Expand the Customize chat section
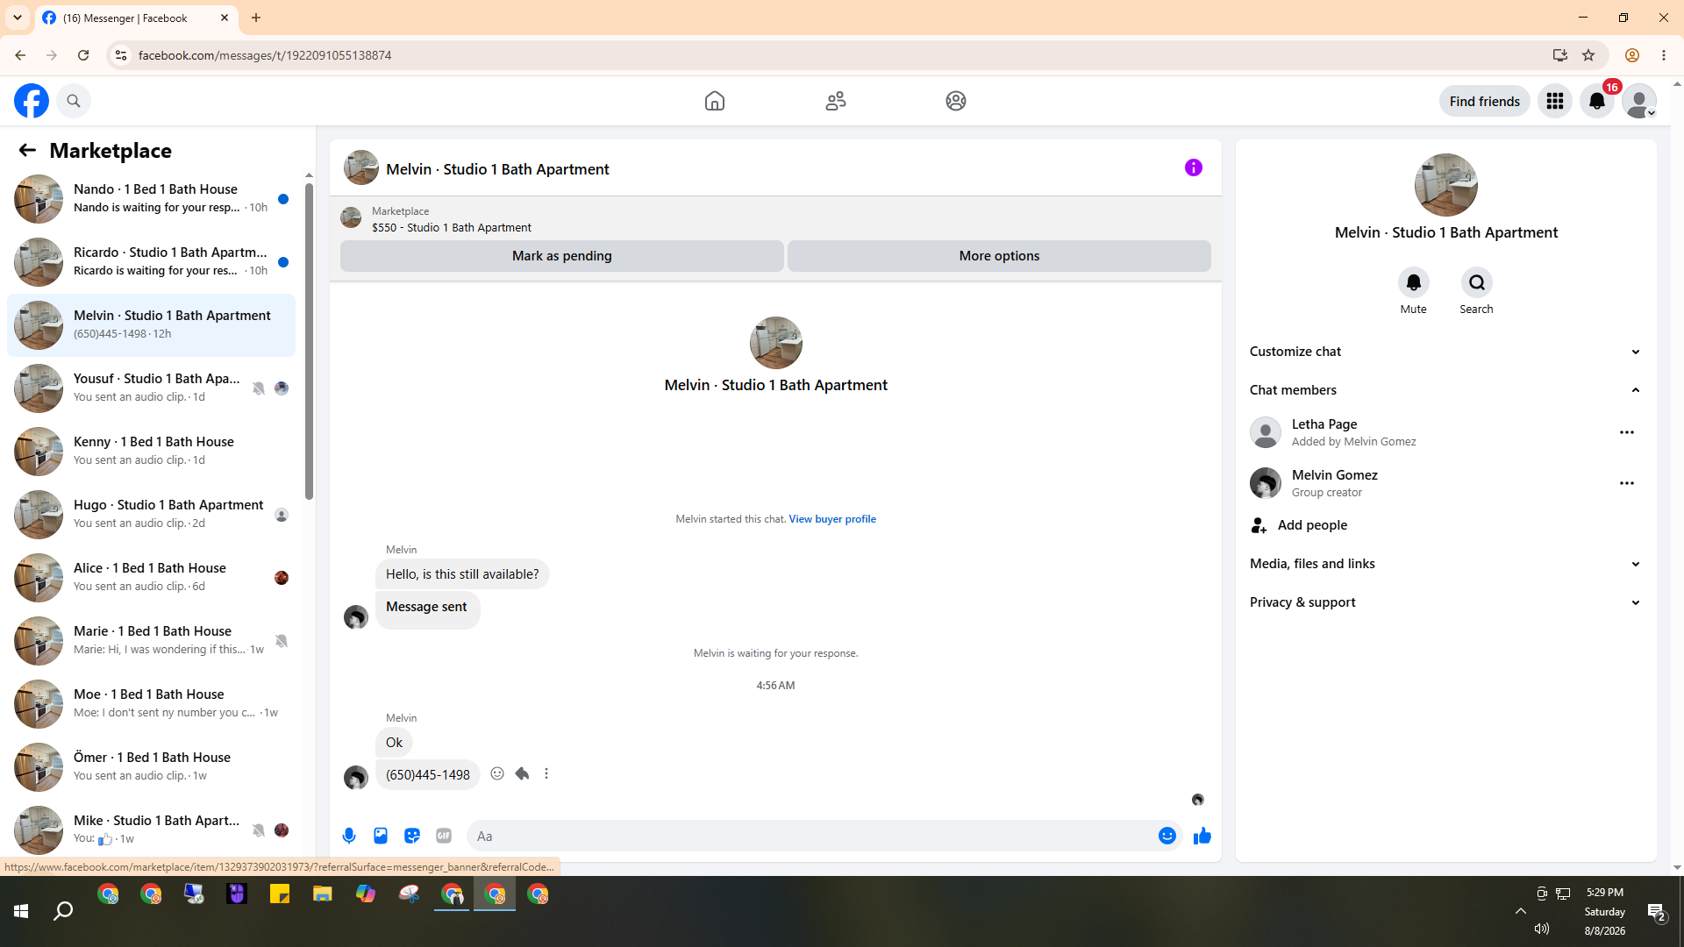Viewport: 1684px width, 947px height. pyautogui.click(x=1446, y=352)
